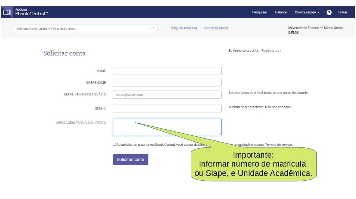The image size is (356, 199).
Task: Click the ProQuest Ebook Central book logo
Action: point(7,12)
